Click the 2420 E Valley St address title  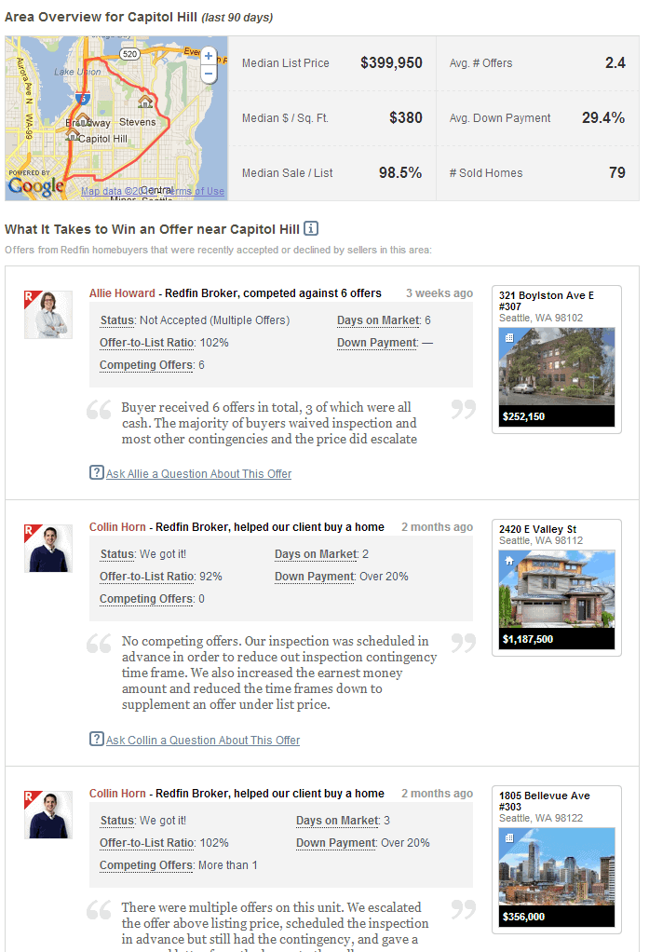[537, 529]
